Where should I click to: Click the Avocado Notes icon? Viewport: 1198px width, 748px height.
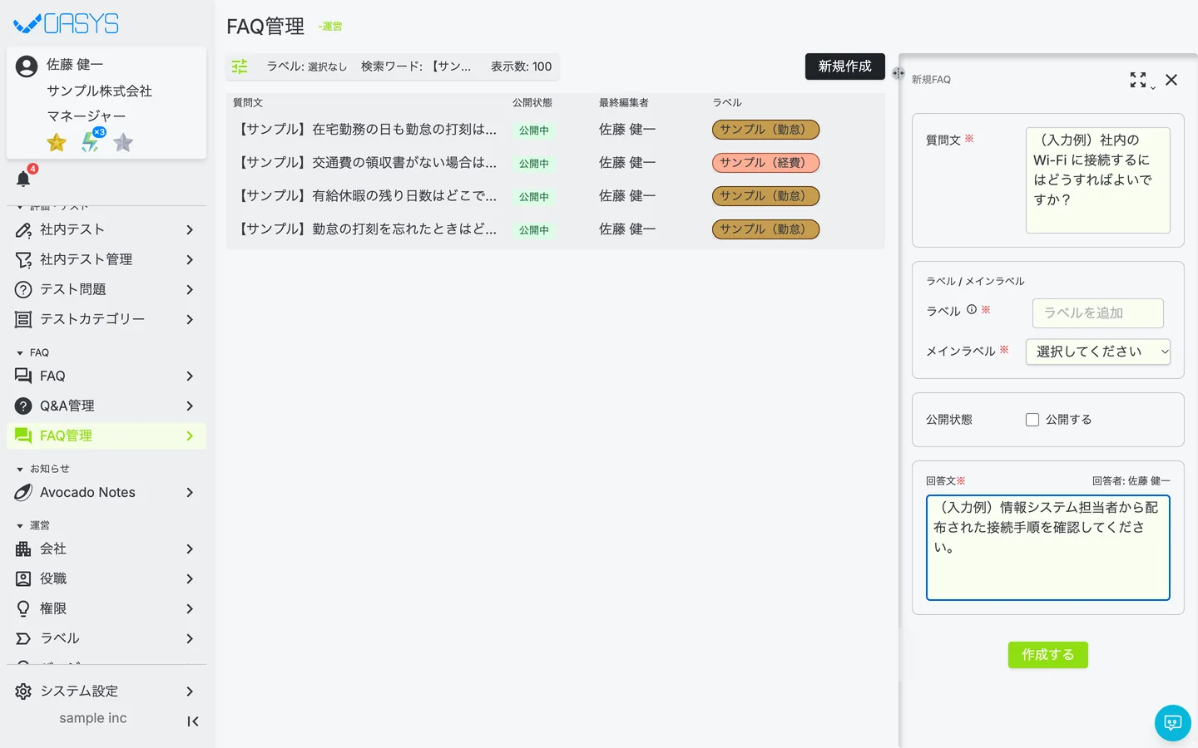click(x=23, y=493)
